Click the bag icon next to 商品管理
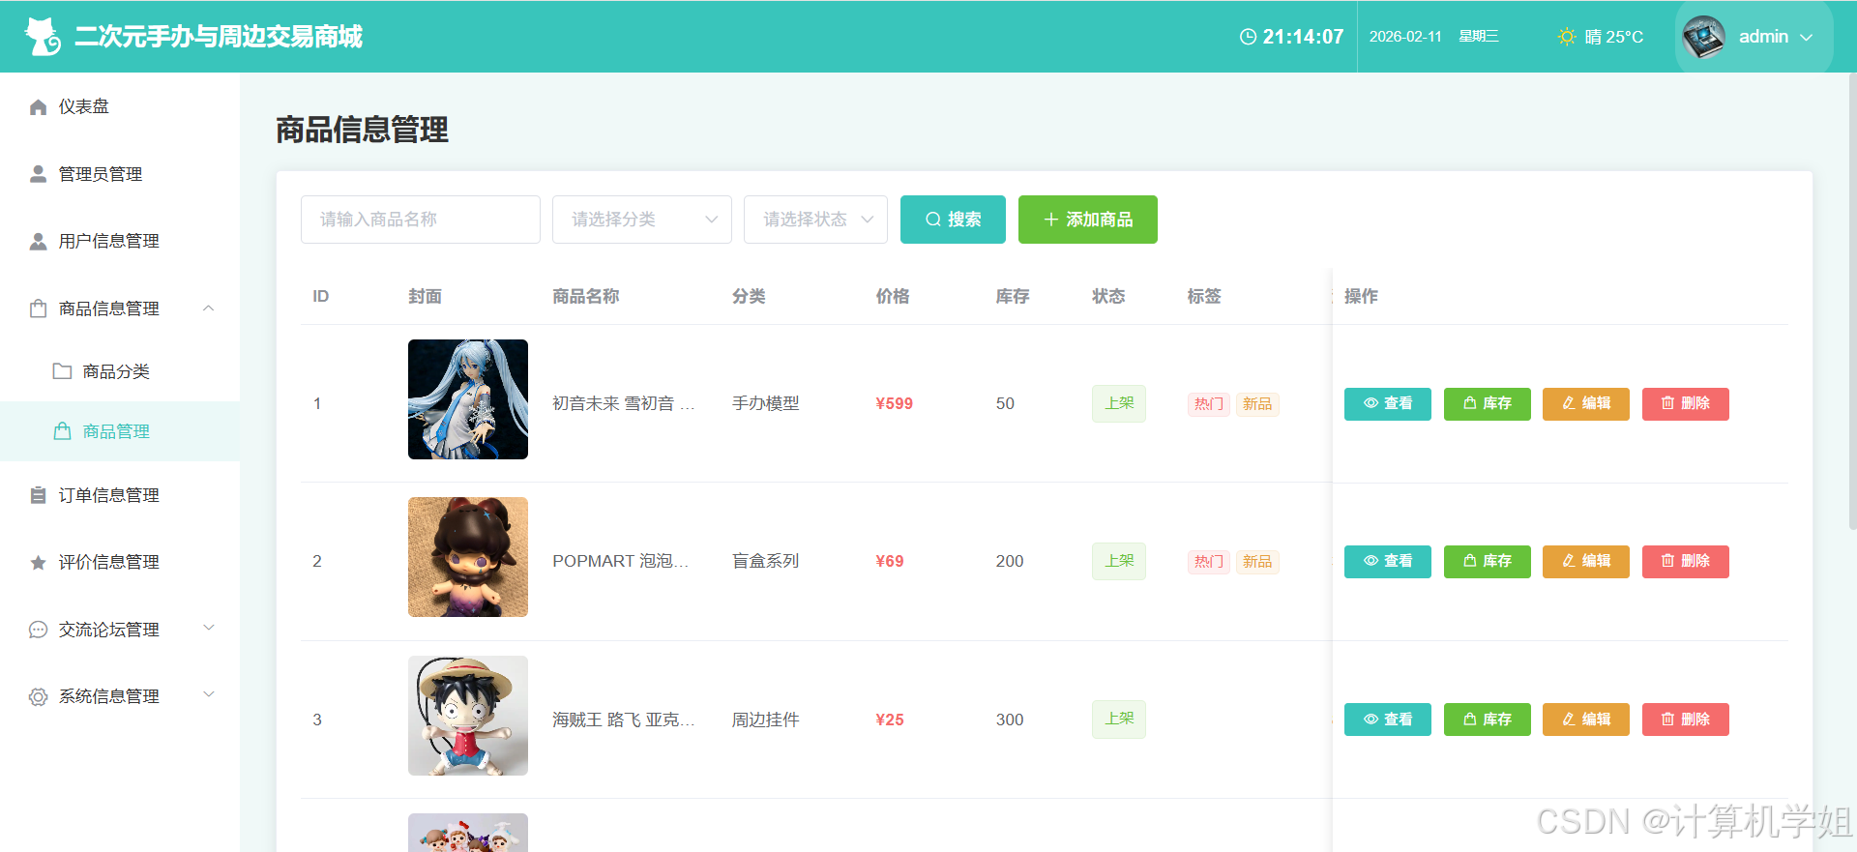Viewport: 1857px width, 852px height. click(x=62, y=431)
